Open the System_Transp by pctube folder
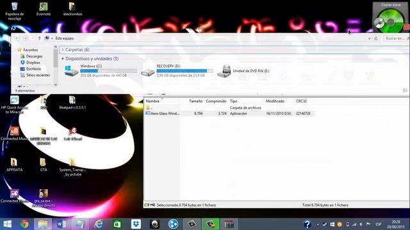410x230 pixels. click(72, 167)
